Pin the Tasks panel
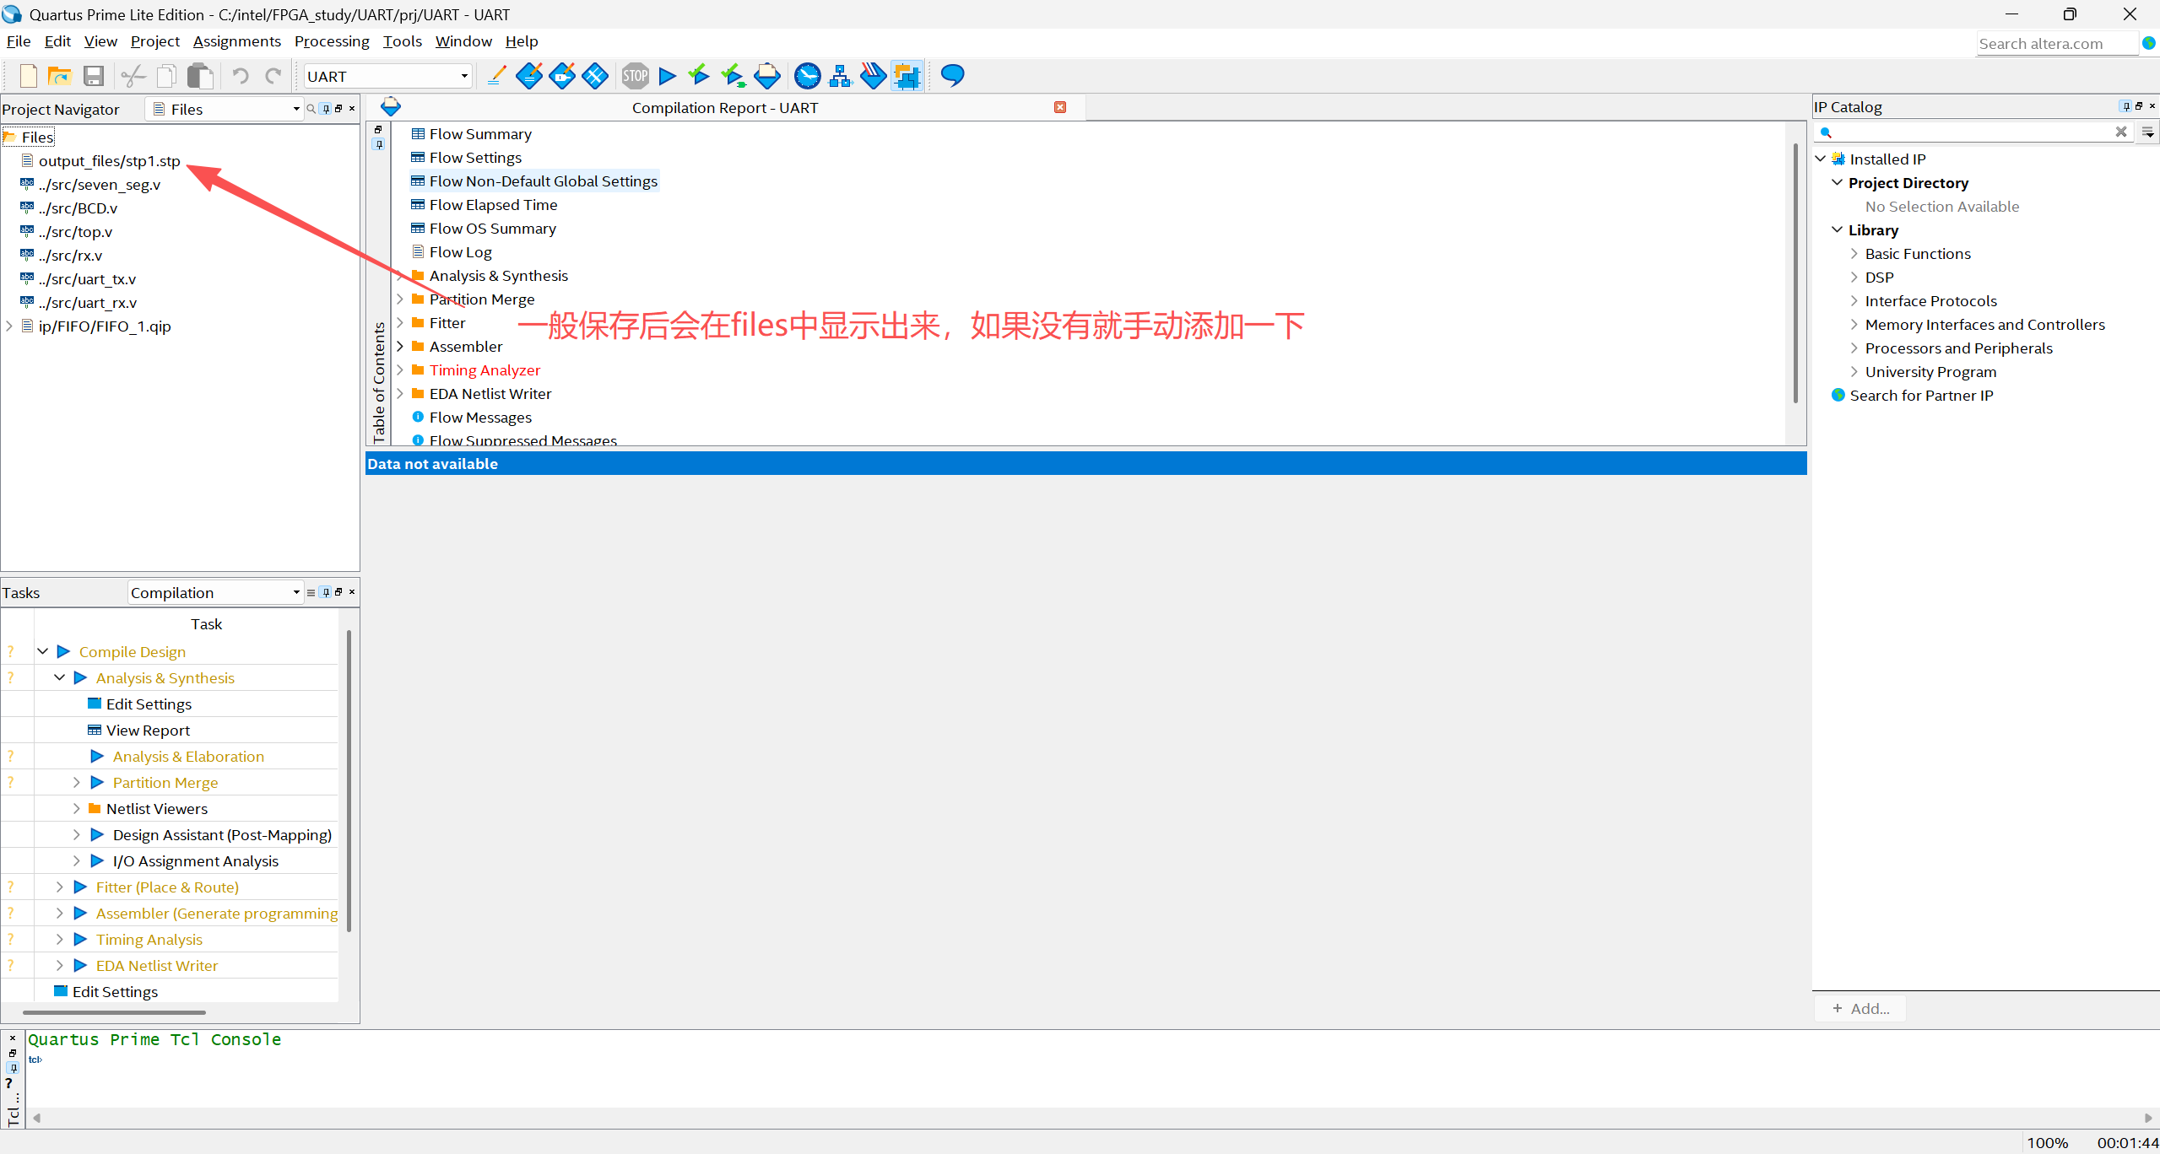The width and height of the screenshot is (2160, 1154). [x=326, y=592]
